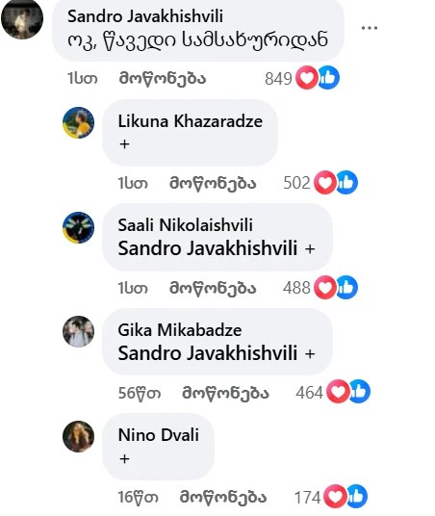Open Saali Nikolaishvili's profile name link
The height and width of the screenshot is (516, 435).
pos(185,225)
